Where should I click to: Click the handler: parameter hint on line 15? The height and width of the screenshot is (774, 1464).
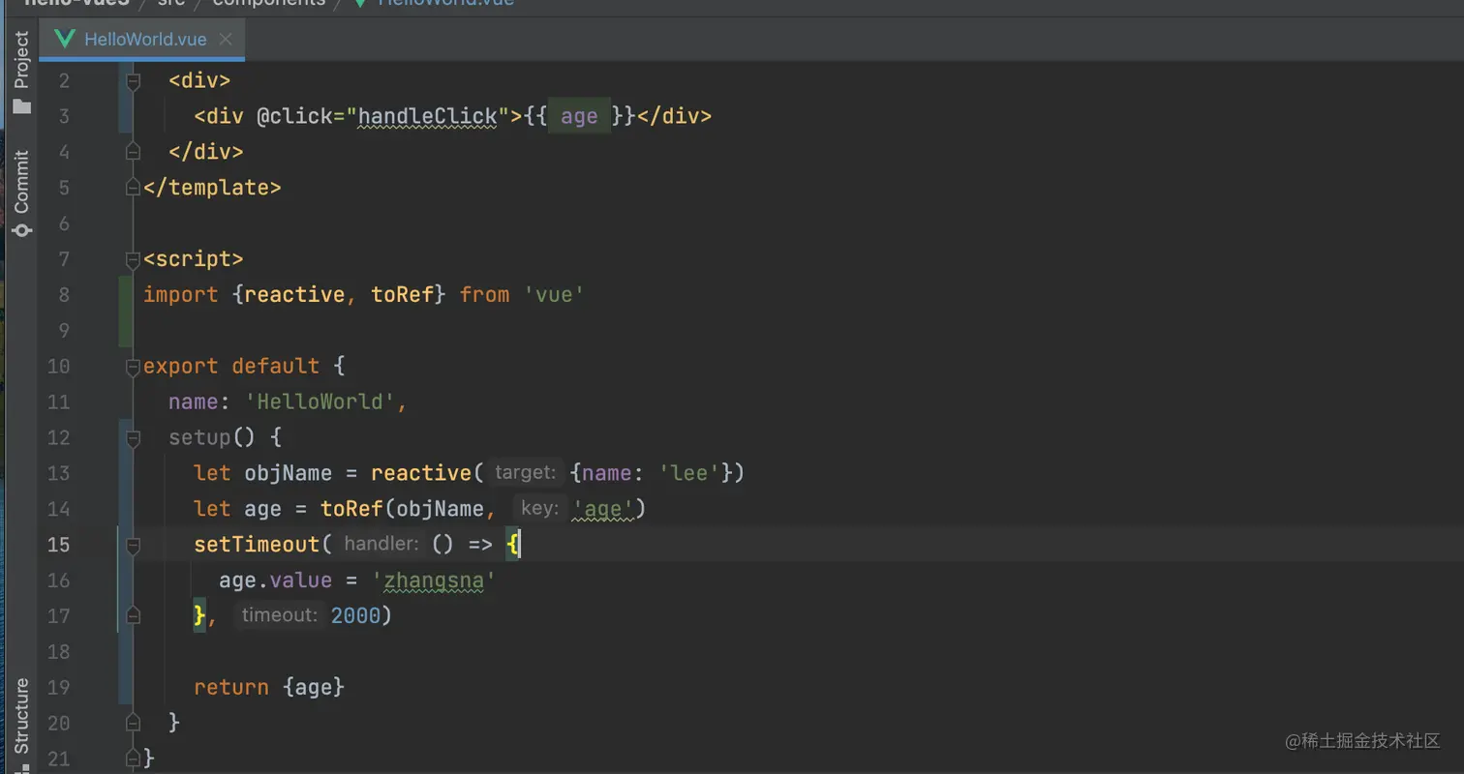pos(381,545)
